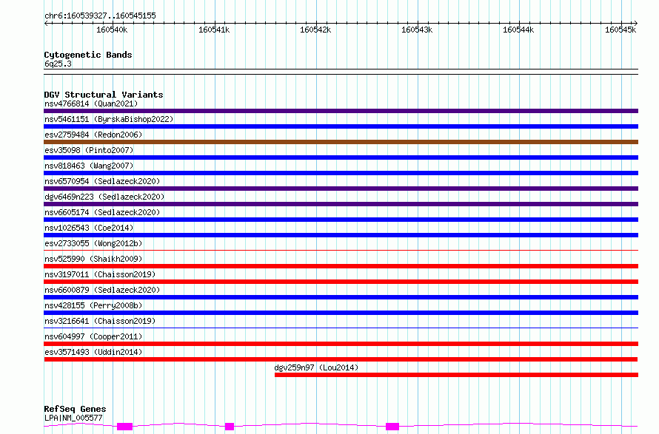The width and height of the screenshot is (659, 434).
Task: Select the blue bar under nsv818463
Action: pyautogui.click(x=341, y=173)
